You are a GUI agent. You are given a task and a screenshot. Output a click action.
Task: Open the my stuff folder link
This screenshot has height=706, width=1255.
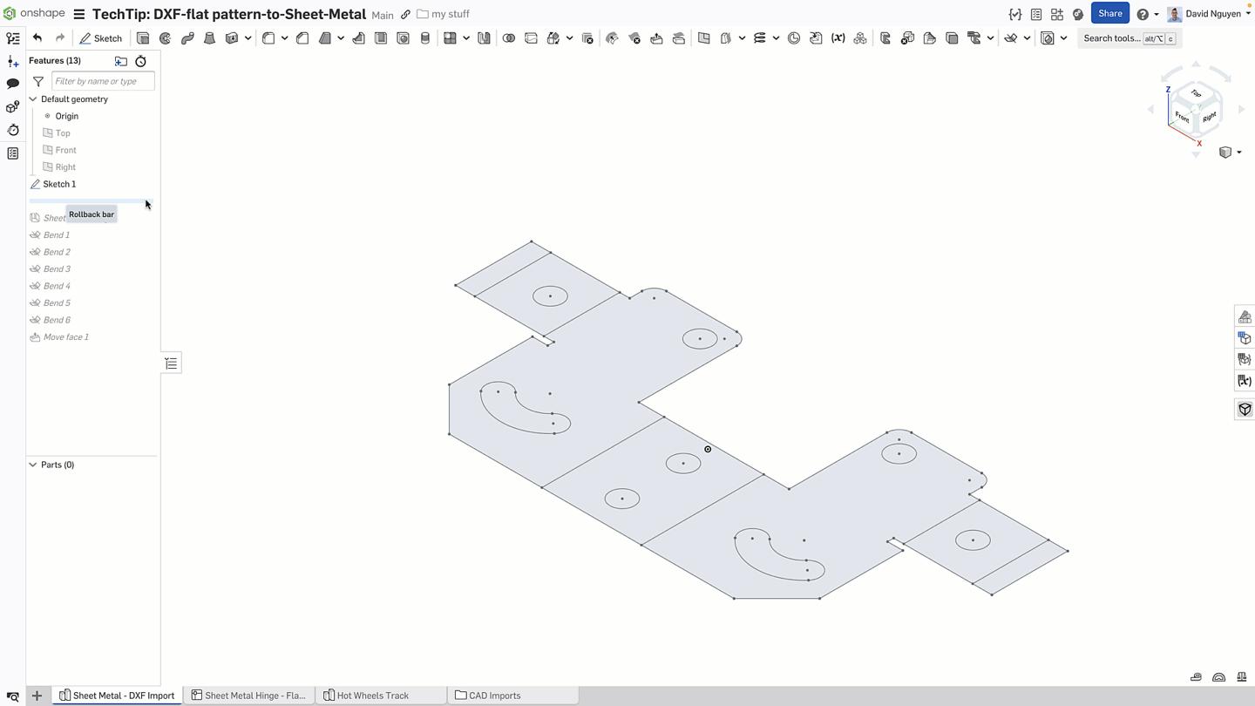(x=444, y=14)
